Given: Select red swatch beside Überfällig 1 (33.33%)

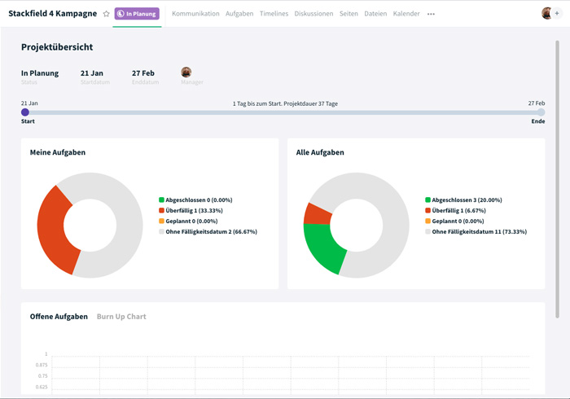Looking at the screenshot, I should pos(161,210).
